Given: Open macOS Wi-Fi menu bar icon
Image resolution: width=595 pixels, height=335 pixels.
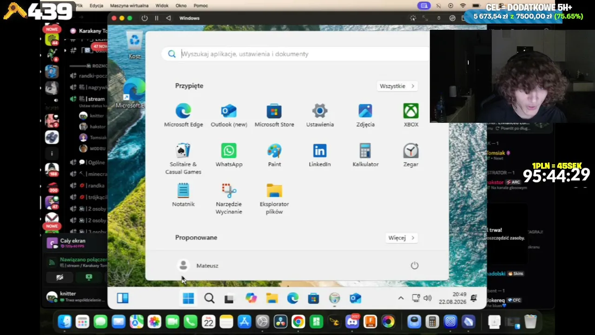Looking at the screenshot, I should pos(463,6).
